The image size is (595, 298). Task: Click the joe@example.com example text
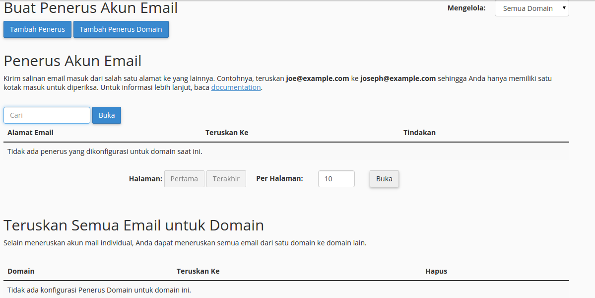318,78
